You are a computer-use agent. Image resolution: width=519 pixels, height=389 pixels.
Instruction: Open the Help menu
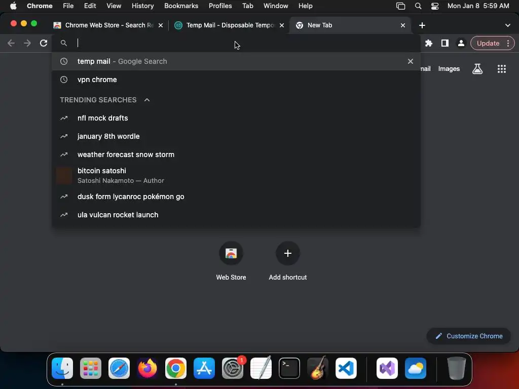click(x=305, y=6)
